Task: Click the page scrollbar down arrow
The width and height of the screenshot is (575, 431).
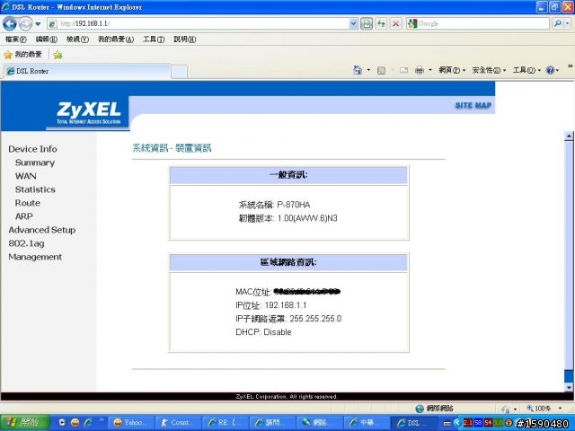Action: coord(569,387)
